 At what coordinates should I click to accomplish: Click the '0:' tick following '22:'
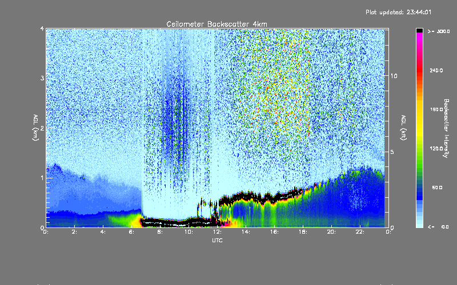(388, 232)
